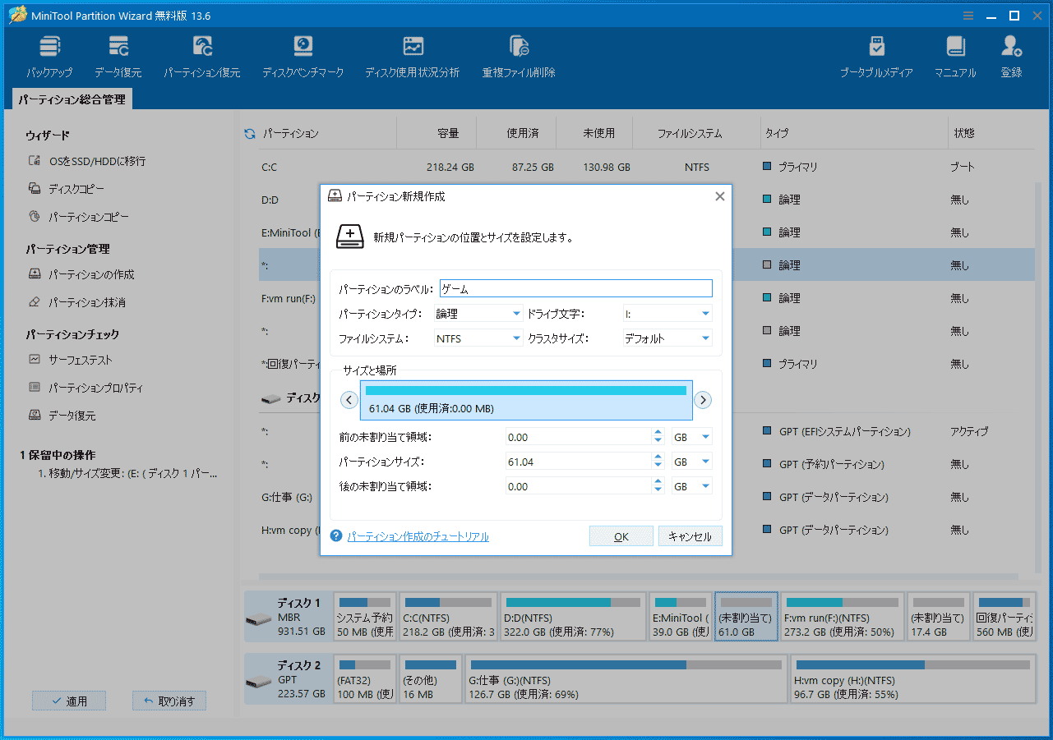Open パーティションプロパティ in sidebar

pyautogui.click(x=85, y=388)
